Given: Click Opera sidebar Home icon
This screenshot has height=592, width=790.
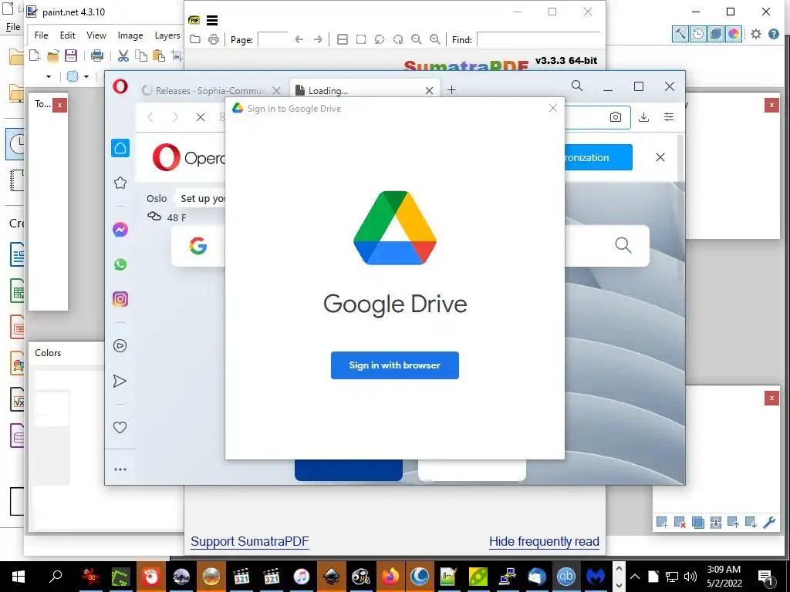Looking at the screenshot, I should 120,148.
